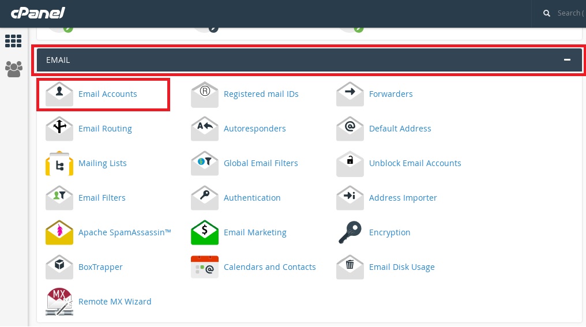
Task: Select the Mailing Lists icon
Action: pos(59,163)
